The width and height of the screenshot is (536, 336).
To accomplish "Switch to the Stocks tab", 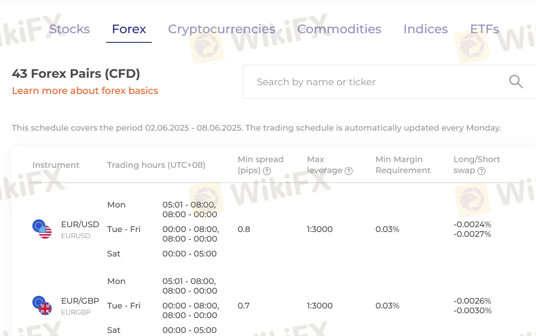I will 70,29.
